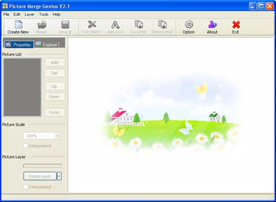Click the meadow picture canvas

pos(171,115)
